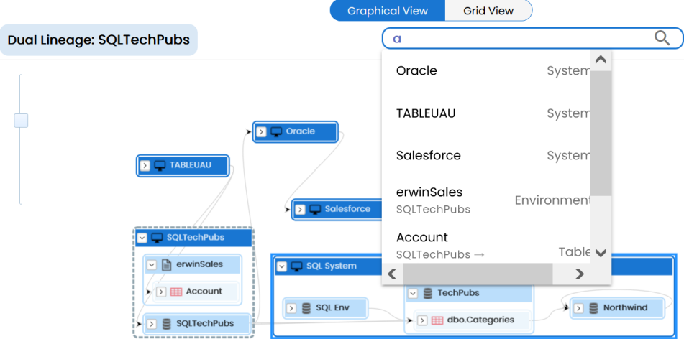
Task: Click dropdown scroll down arrow
Action: coord(601,253)
